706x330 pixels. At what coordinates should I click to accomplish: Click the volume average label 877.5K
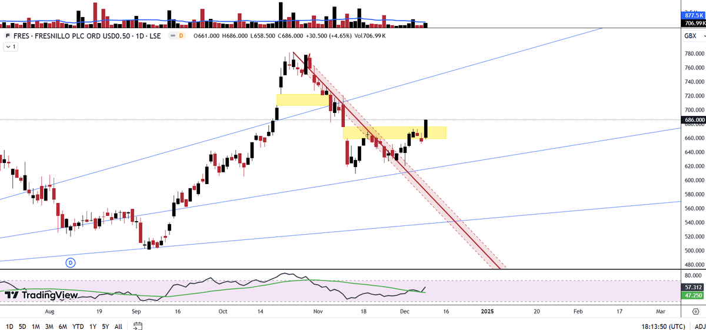tap(692, 16)
